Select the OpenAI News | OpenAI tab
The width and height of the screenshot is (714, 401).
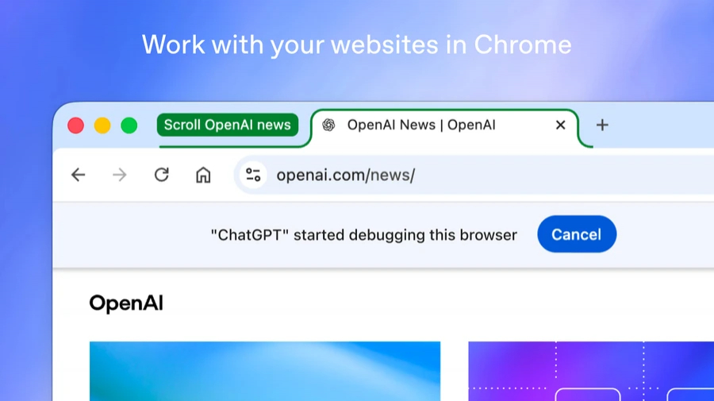[x=445, y=128]
